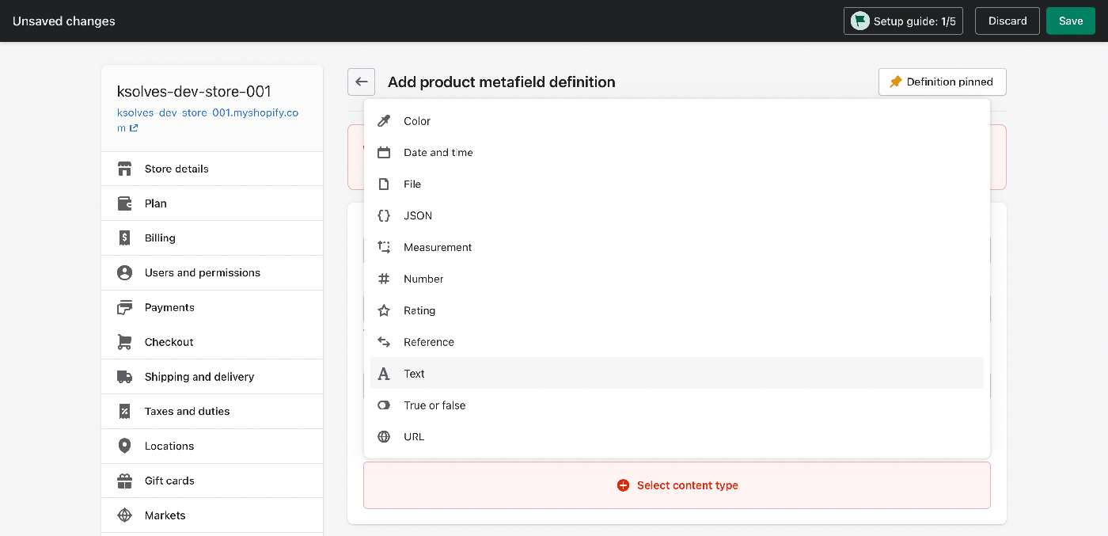The height and width of the screenshot is (536, 1108).
Task: Click the Billing dollar receipt icon
Action: point(124,238)
